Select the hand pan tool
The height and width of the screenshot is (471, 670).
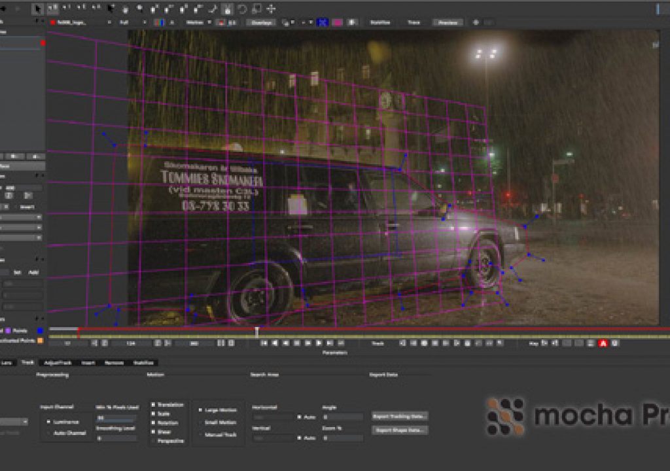[125, 9]
